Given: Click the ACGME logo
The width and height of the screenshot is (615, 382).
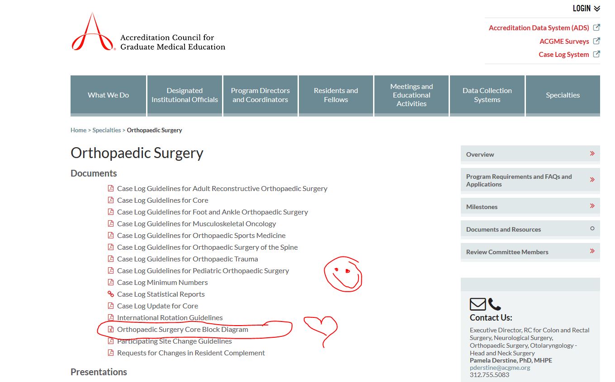Looking at the screenshot, I should (x=148, y=32).
